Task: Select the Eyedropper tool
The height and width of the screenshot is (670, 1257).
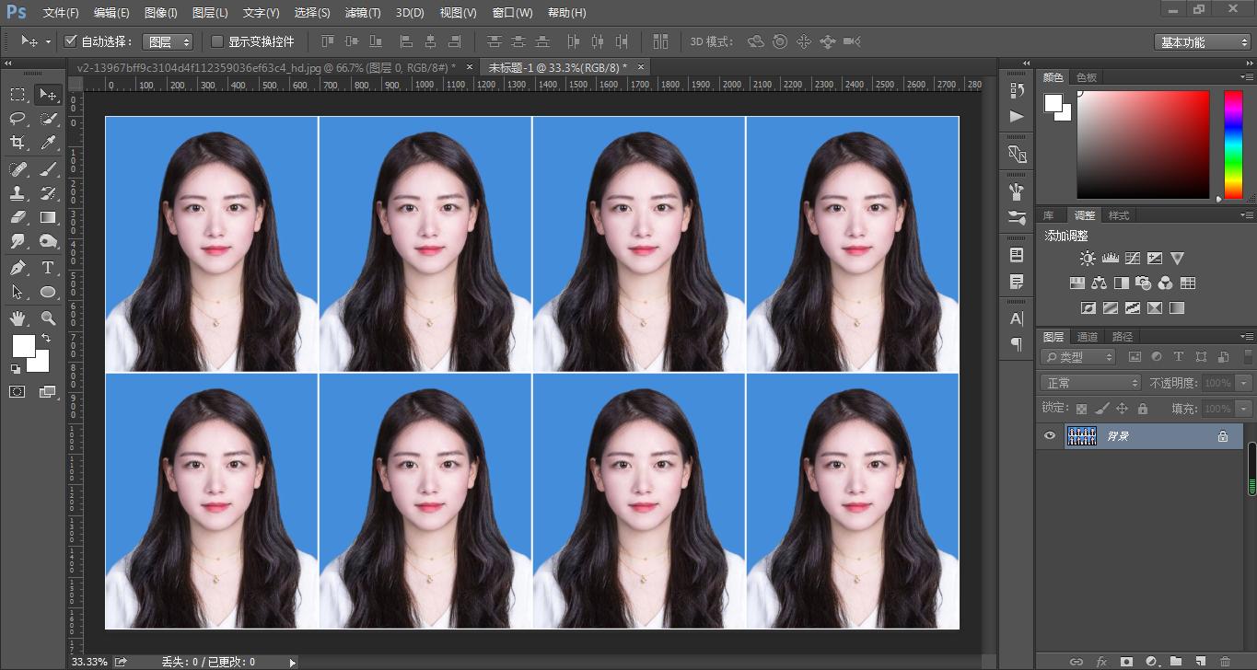Action: coord(48,143)
